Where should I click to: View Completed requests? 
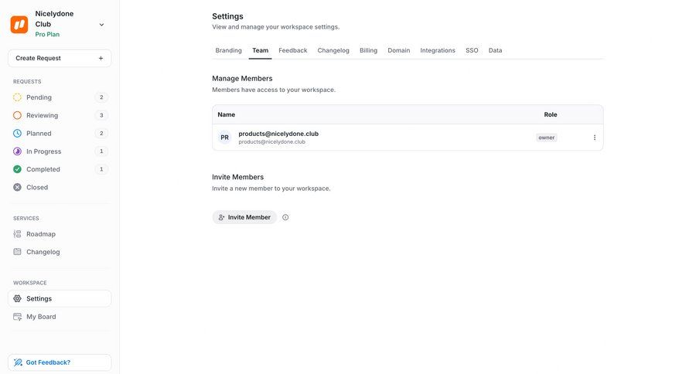pos(43,169)
